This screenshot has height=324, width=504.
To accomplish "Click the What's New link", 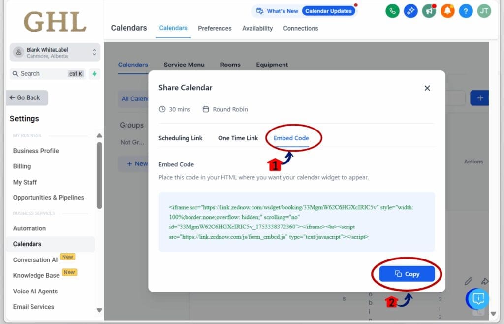I will tap(283, 11).
